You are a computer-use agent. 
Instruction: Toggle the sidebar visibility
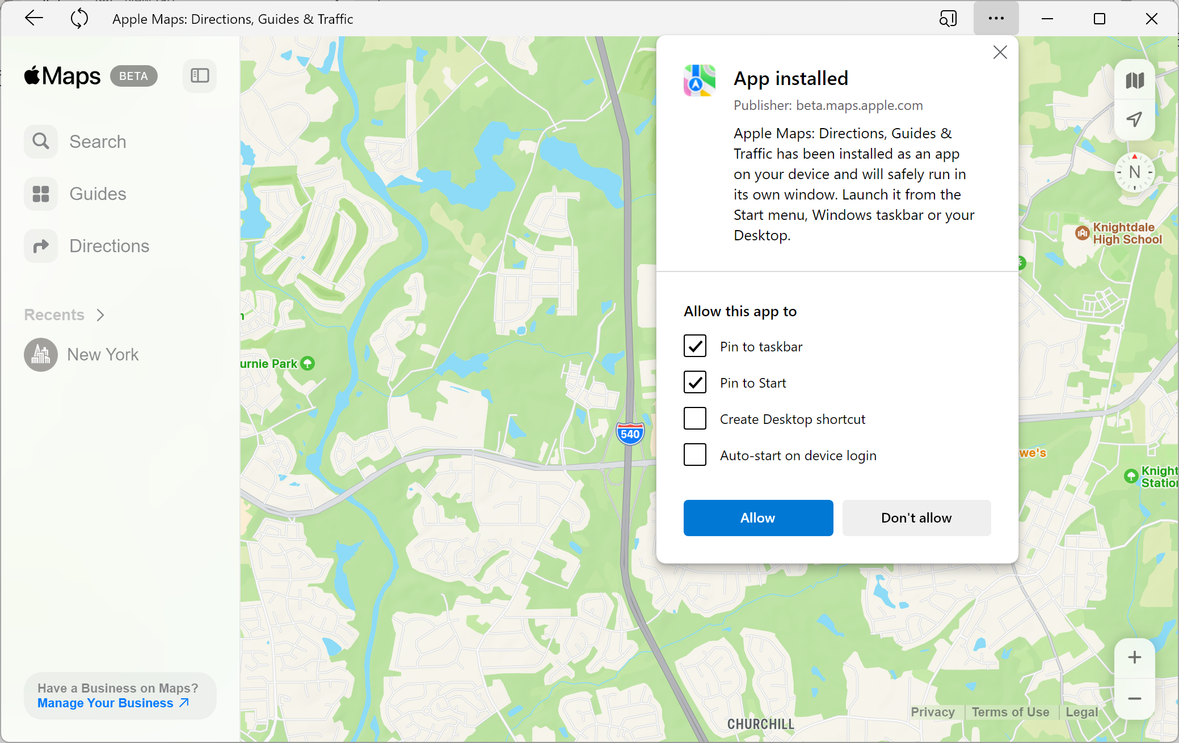pos(199,75)
